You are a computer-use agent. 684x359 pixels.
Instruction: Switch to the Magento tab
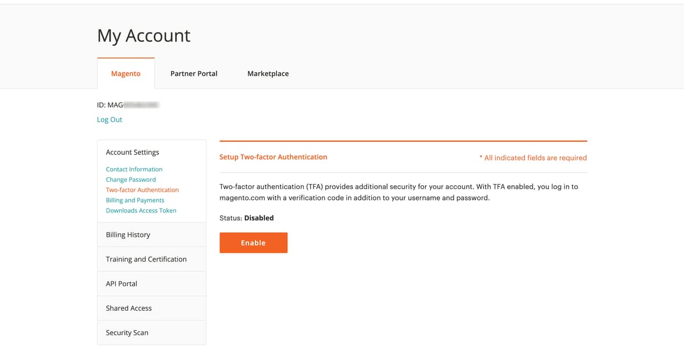point(125,74)
